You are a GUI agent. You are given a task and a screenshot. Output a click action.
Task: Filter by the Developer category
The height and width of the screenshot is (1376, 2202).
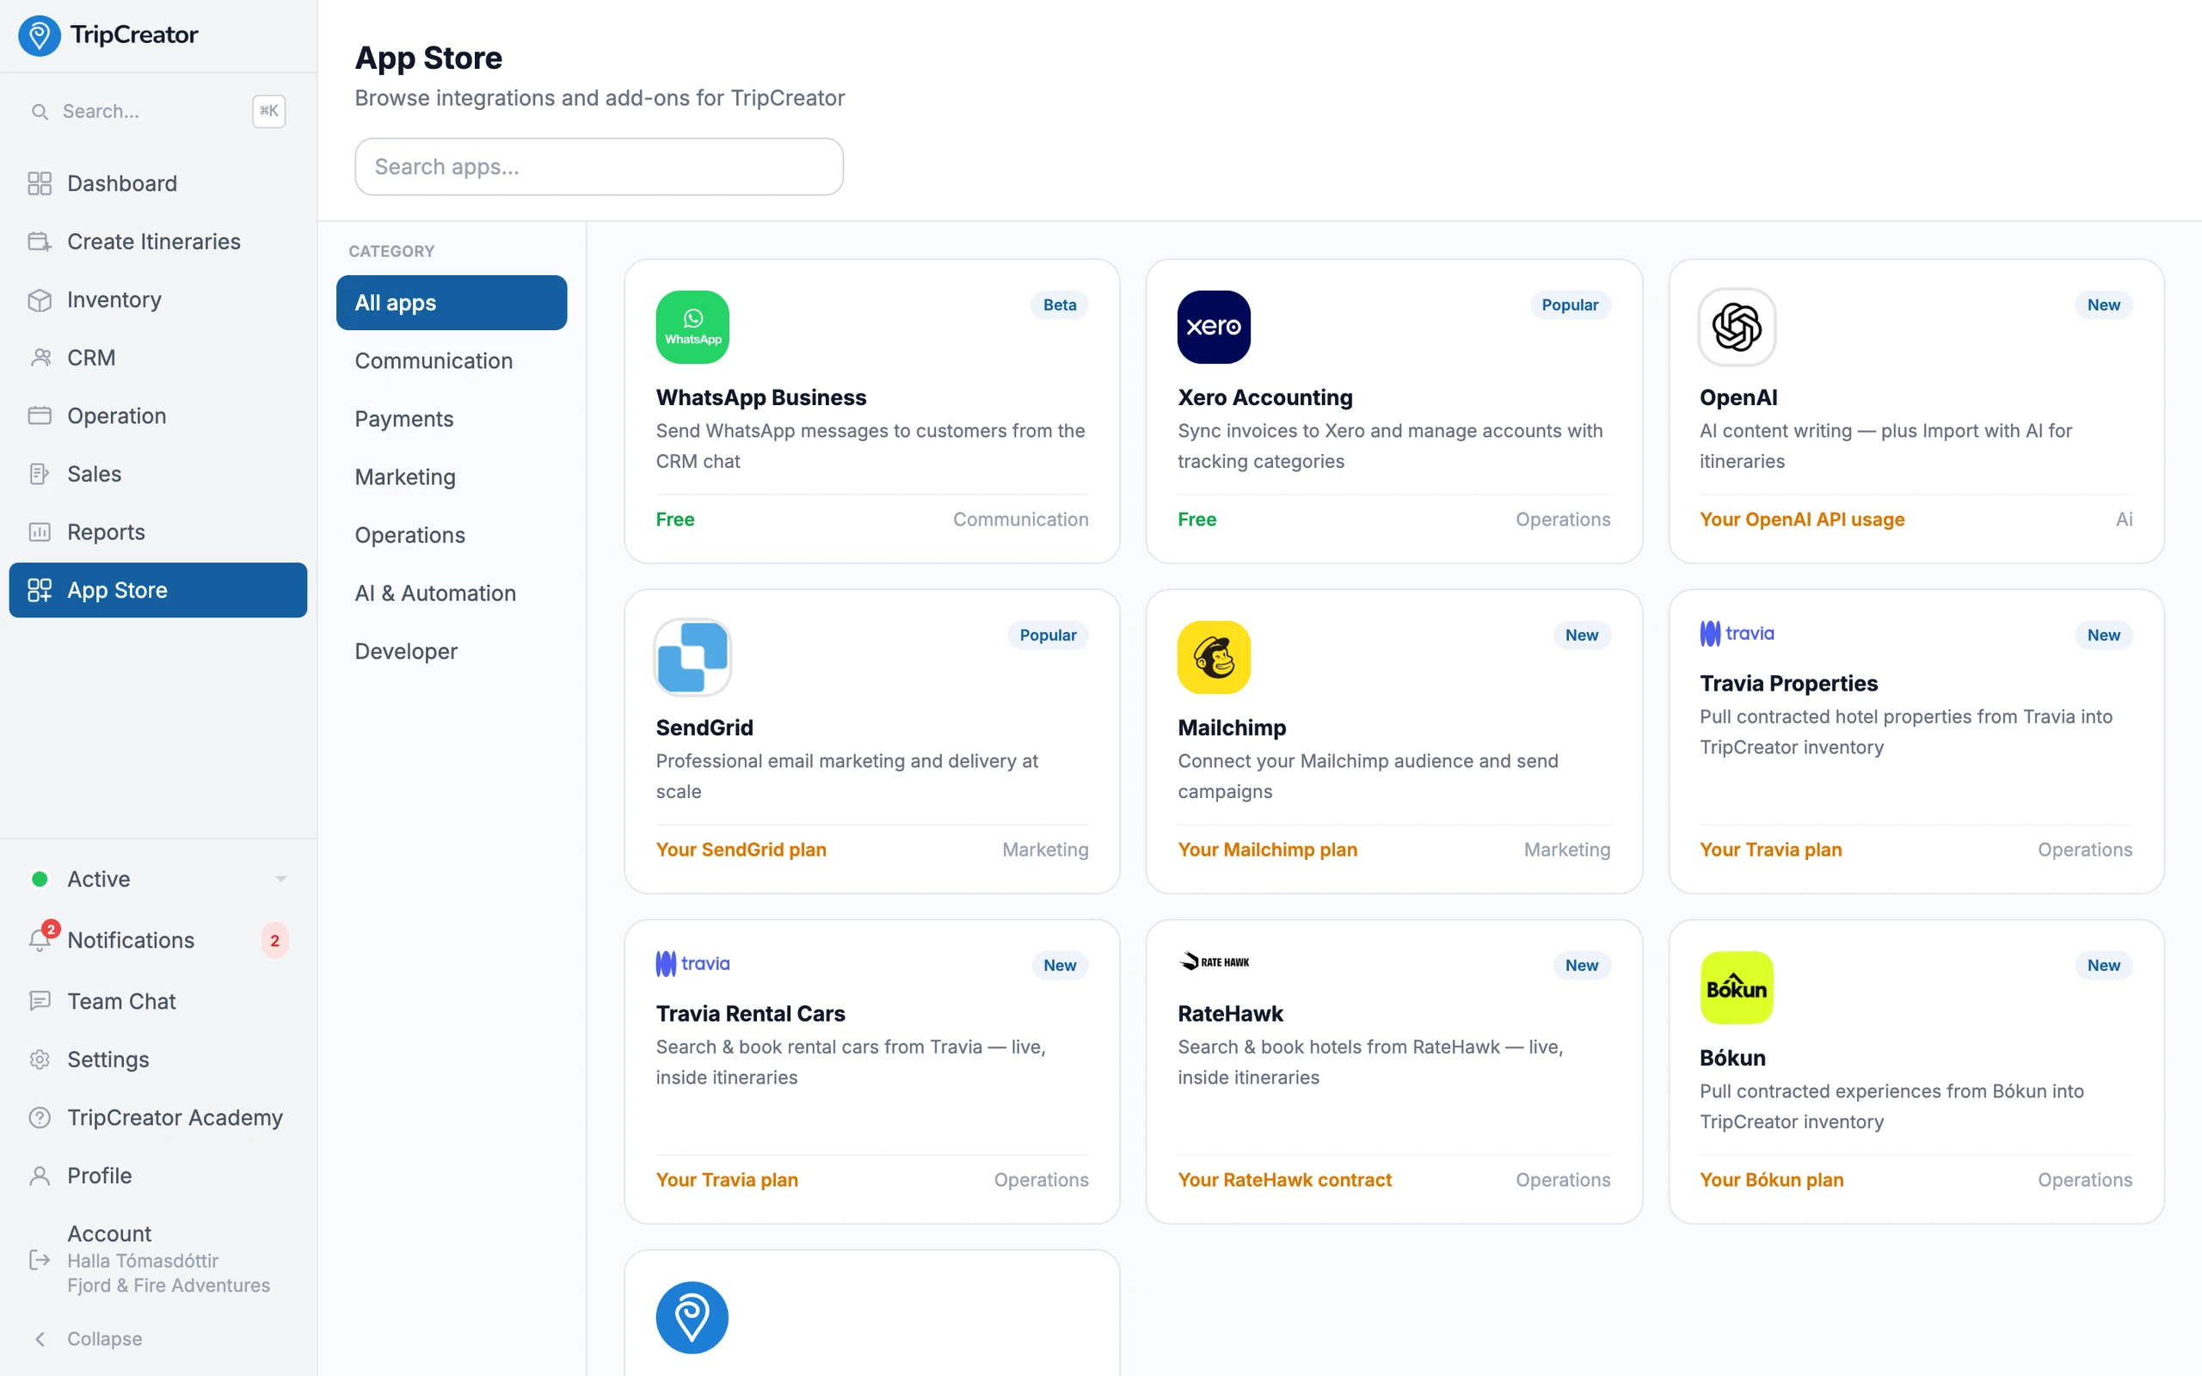click(452, 652)
